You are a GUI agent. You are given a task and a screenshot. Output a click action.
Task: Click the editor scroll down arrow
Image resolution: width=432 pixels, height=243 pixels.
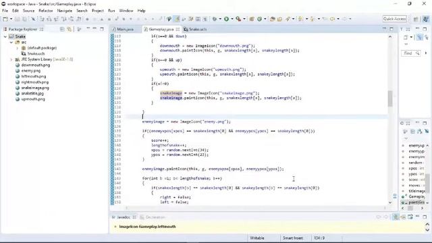click(390, 202)
